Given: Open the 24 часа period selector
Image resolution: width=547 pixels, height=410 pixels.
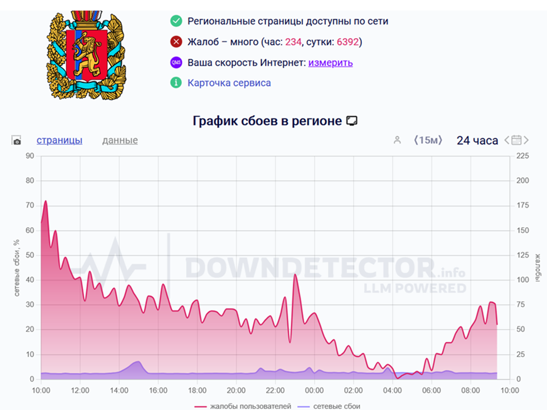Looking at the screenshot, I should pyautogui.click(x=477, y=140).
